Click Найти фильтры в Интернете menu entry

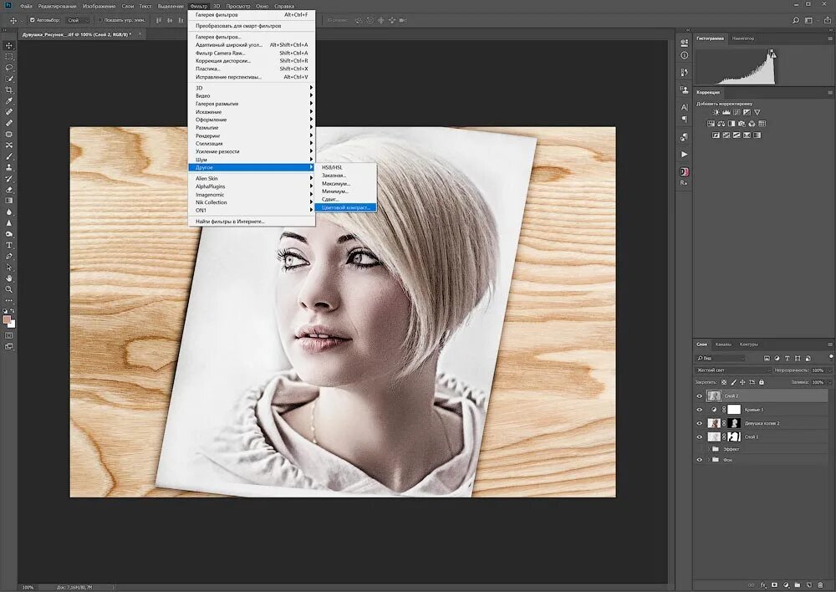pyautogui.click(x=230, y=222)
